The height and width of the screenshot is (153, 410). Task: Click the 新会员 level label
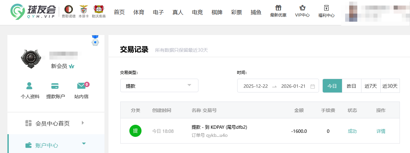click(59, 66)
